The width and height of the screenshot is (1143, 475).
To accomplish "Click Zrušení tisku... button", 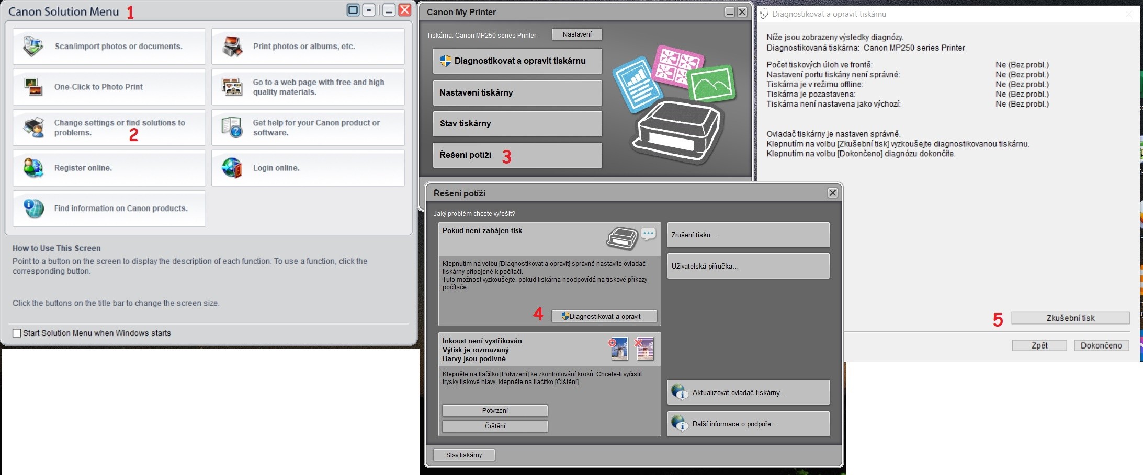I will pos(749,235).
